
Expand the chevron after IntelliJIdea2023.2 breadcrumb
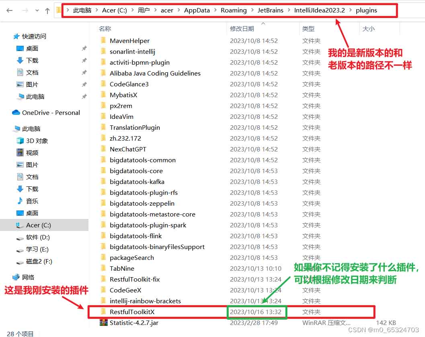coord(351,10)
